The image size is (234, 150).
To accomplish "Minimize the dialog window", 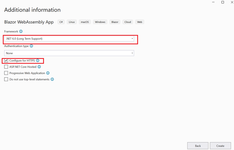I will [x=213, y=2].
